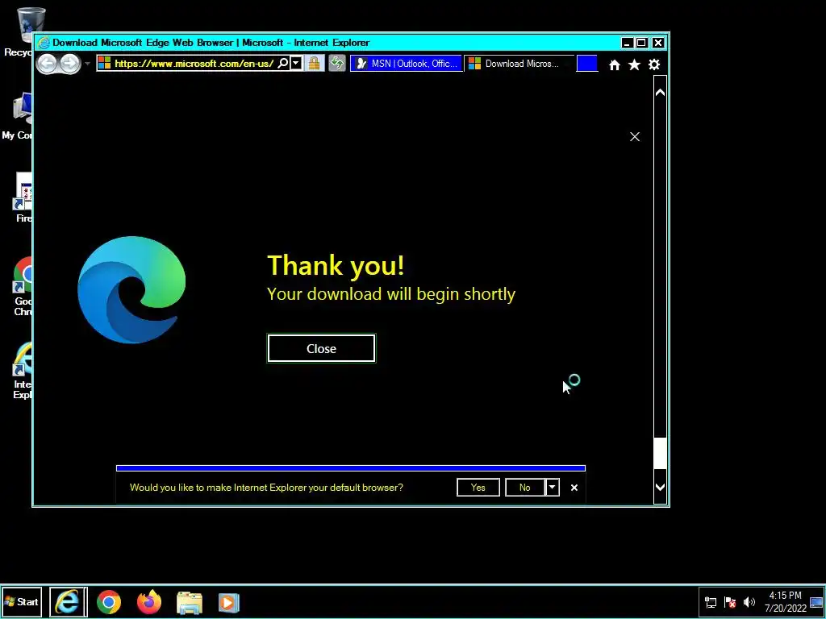Click Internet Explorer taskbar icon
The width and height of the screenshot is (826, 619).
click(68, 601)
